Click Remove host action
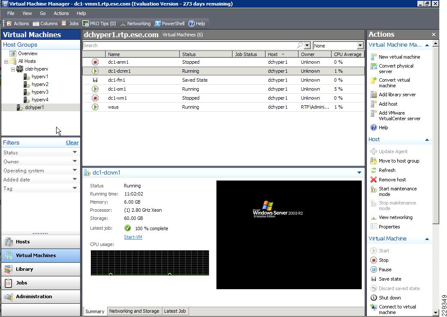The width and height of the screenshot is (447, 317). click(388, 180)
